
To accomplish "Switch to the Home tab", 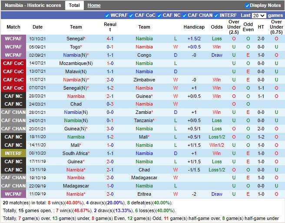I will click(x=94, y=6).
